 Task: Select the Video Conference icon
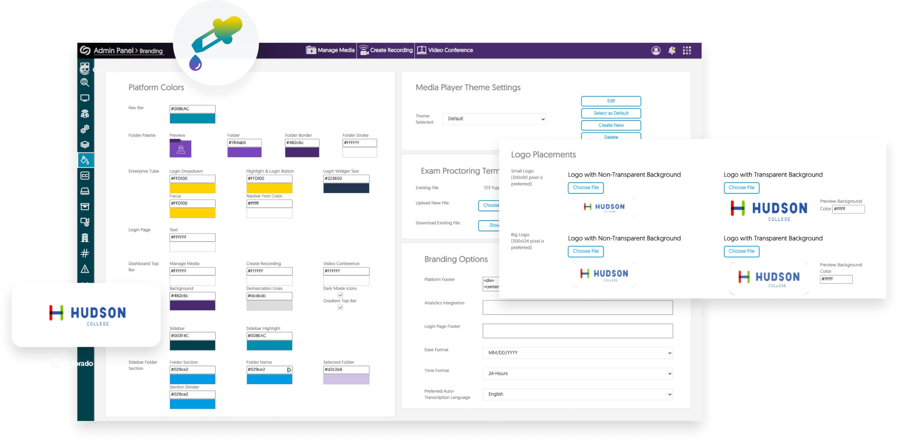[x=420, y=51]
